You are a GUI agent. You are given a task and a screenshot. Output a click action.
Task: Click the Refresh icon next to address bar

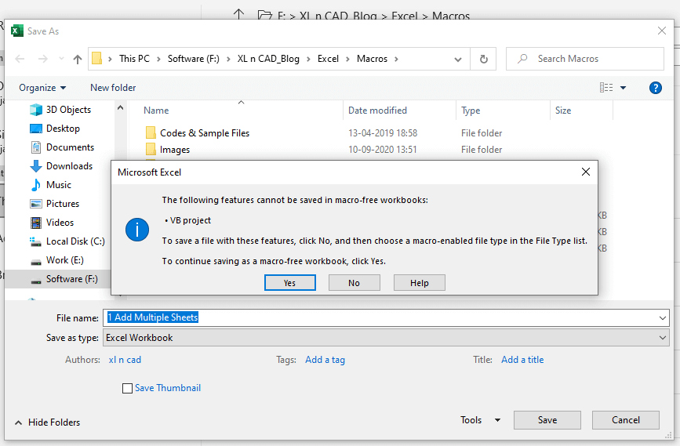point(484,59)
